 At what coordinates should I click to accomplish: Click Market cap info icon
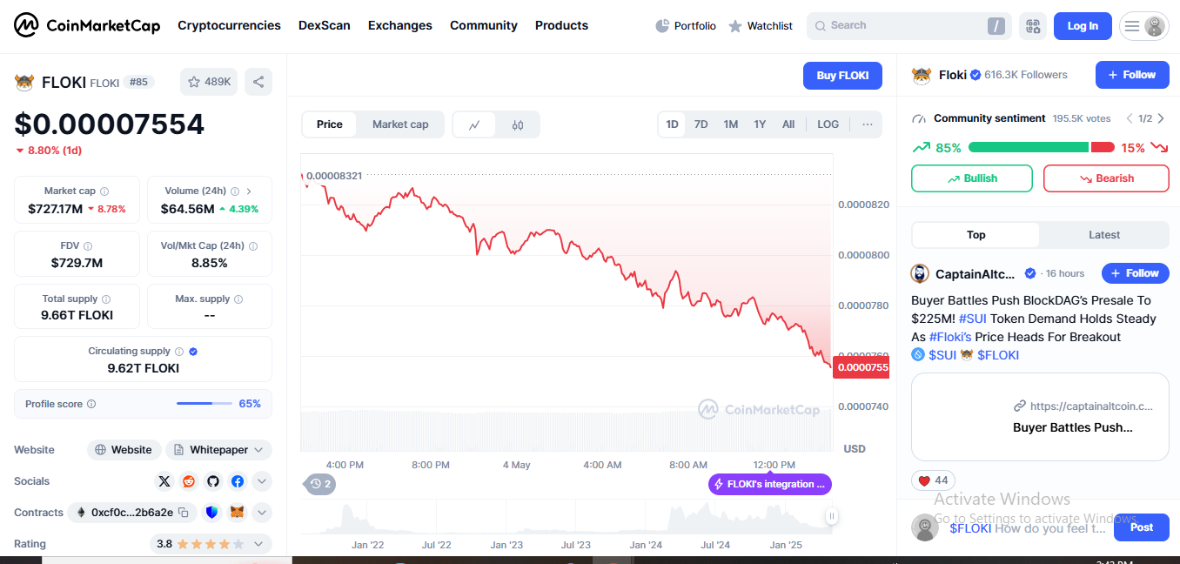click(104, 191)
